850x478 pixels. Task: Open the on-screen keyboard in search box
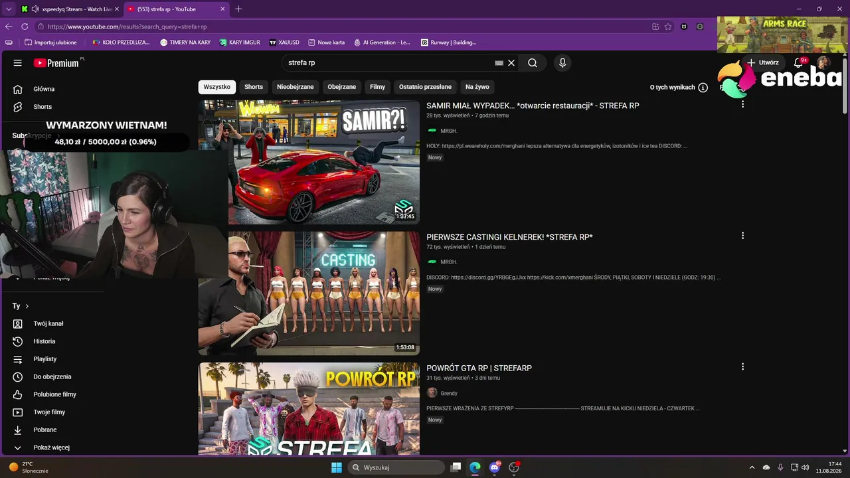click(499, 63)
